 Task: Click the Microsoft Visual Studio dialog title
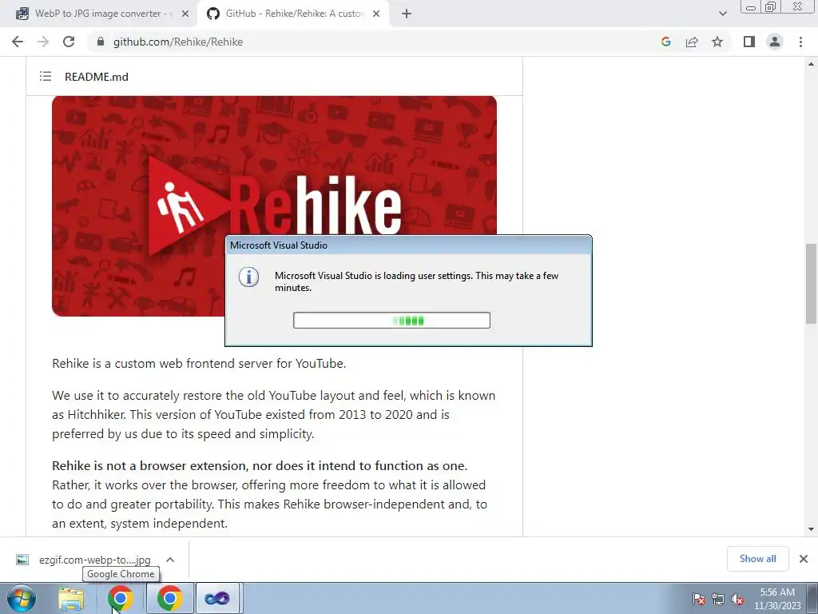pos(279,245)
